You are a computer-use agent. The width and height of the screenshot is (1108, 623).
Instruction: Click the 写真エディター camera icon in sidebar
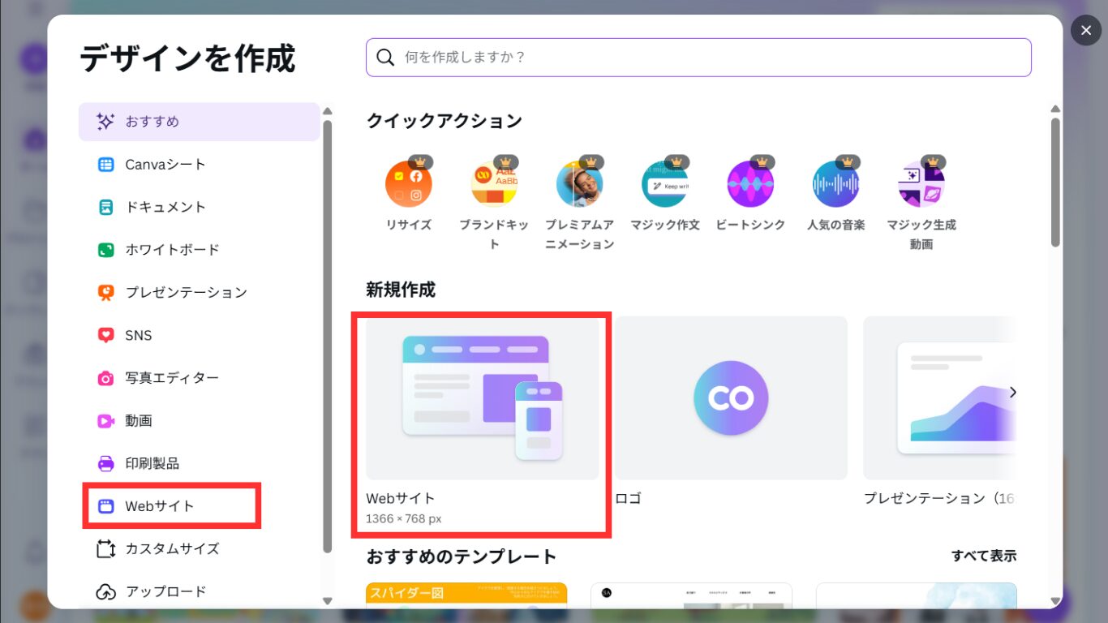(x=105, y=378)
